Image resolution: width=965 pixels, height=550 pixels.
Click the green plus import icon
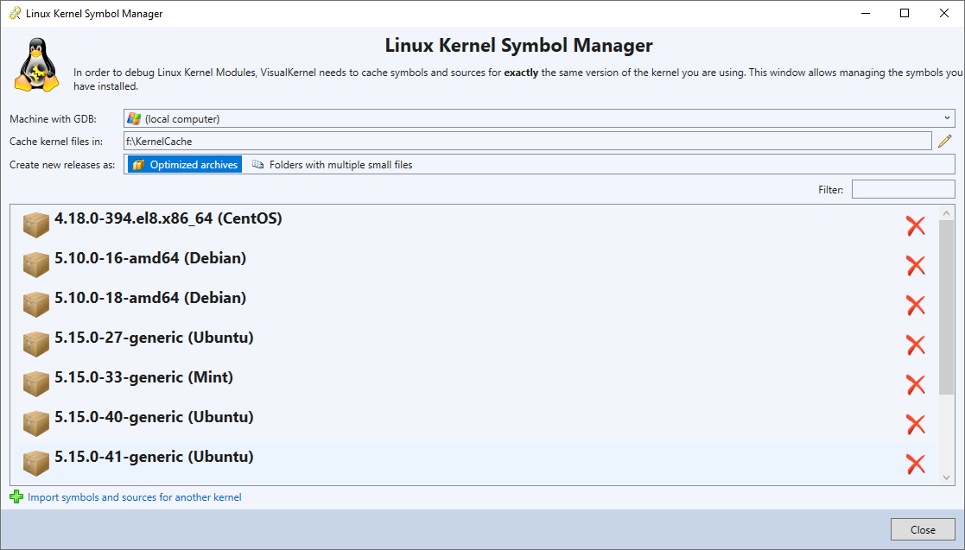point(16,496)
